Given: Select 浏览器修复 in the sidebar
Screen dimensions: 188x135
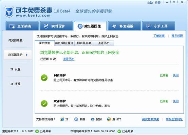Looking at the screenshot, I should (15, 40).
